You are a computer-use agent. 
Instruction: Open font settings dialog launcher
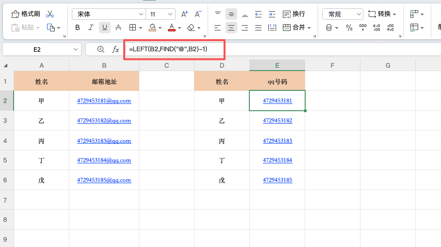[x=204, y=36]
